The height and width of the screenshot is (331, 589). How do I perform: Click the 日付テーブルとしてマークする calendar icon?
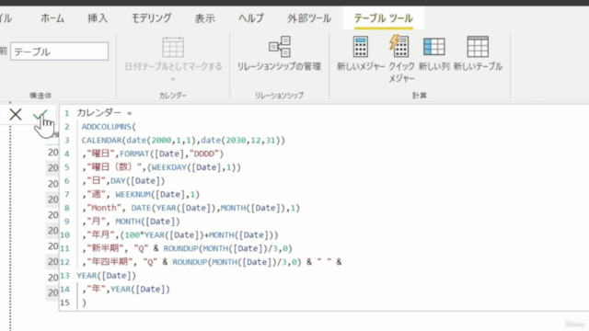click(x=173, y=47)
